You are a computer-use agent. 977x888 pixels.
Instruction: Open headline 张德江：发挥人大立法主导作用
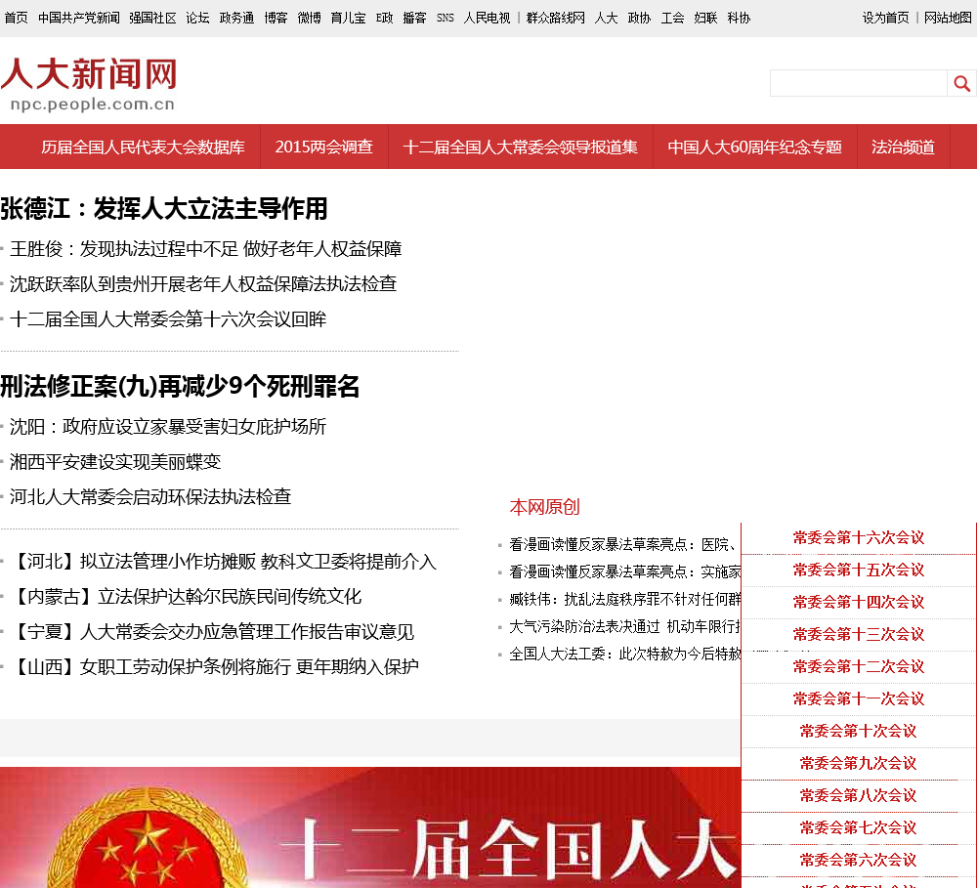pyautogui.click(x=164, y=209)
